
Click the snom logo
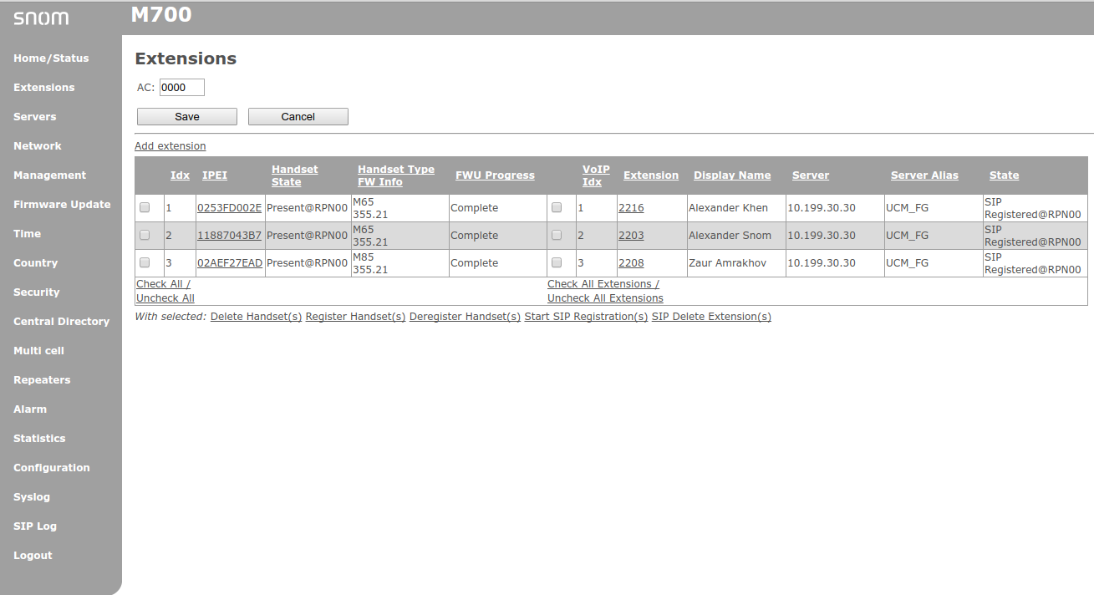(x=41, y=18)
